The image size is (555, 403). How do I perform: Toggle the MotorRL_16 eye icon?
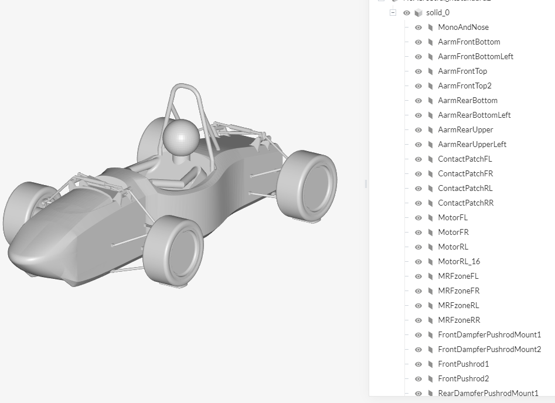[418, 262]
